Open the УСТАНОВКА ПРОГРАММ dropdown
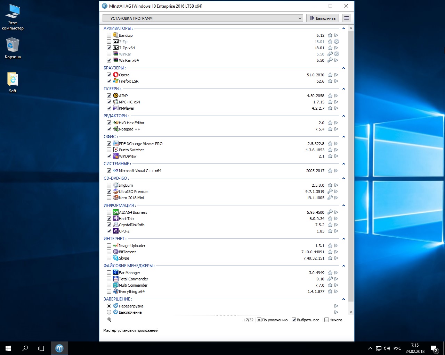 pos(203,18)
